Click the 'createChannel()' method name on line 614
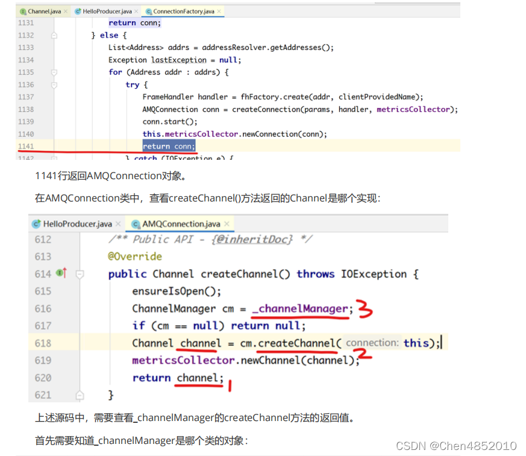526x456 pixels. tap(245, 274)
